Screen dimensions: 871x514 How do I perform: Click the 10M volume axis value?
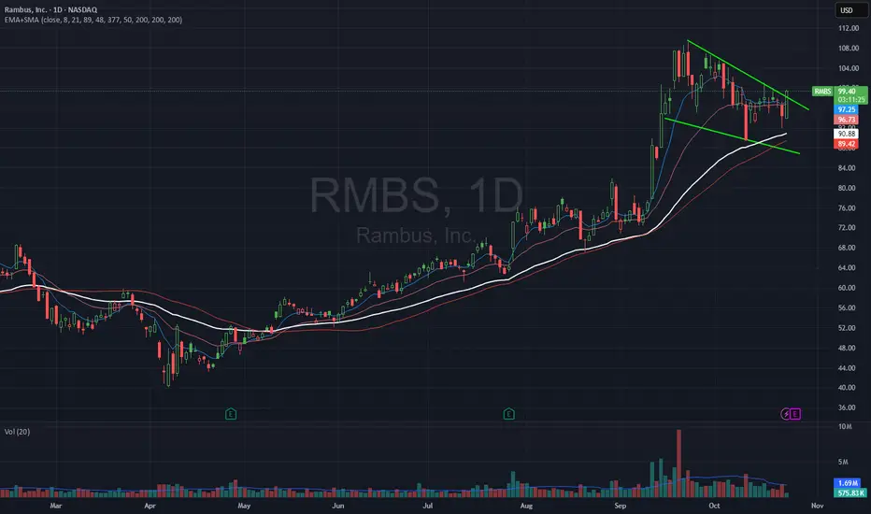click(x=845, y=427)
